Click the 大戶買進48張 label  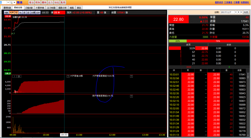coord(76,76)
